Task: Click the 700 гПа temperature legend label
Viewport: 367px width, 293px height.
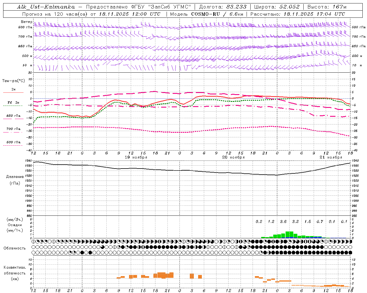Action: tap(13, 129)
